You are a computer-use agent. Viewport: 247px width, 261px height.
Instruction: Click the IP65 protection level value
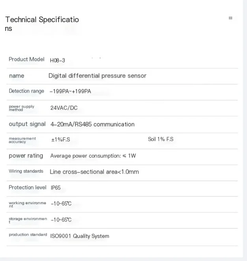point(56,188)
